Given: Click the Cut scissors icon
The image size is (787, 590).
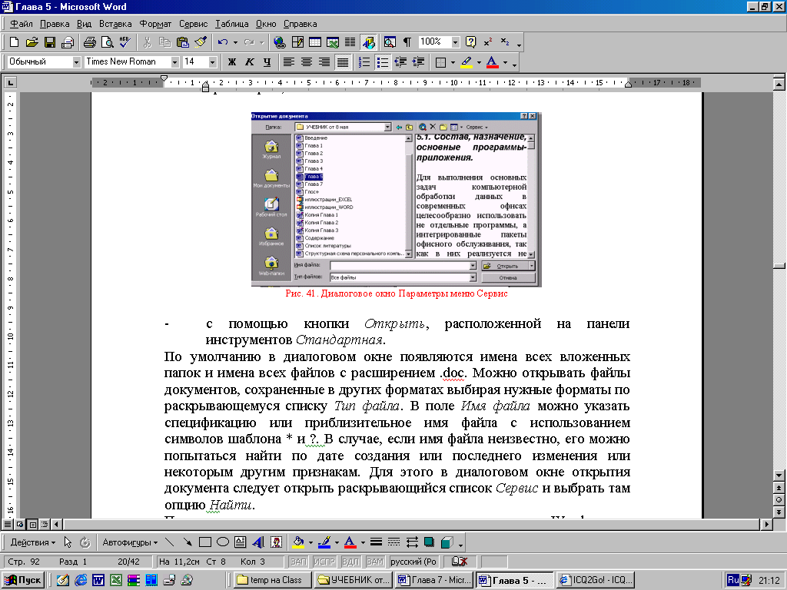Looking at the screenshot, I should [147, 42].
